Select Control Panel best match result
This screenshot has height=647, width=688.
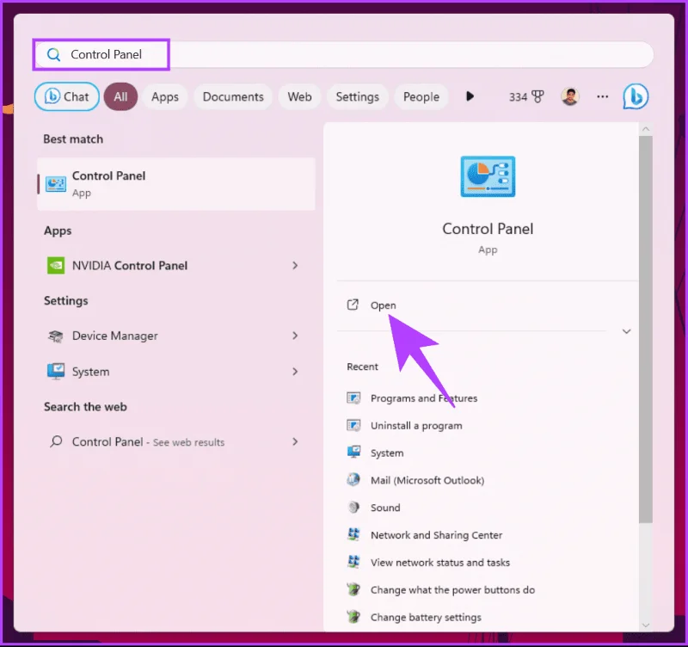(176, 184)
